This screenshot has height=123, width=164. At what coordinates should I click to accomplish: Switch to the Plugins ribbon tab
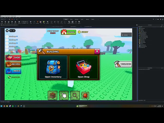pos(93,19)
